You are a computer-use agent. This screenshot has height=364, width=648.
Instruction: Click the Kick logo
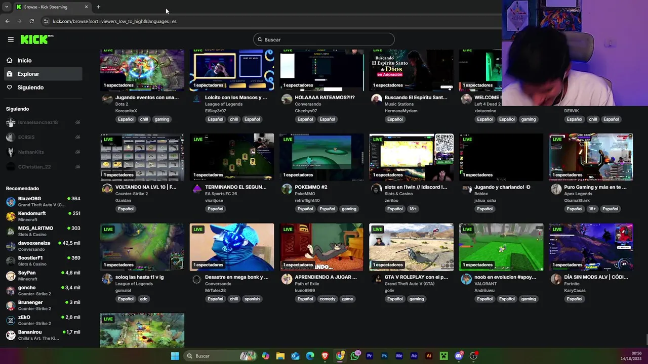click(x=36, y=39)
